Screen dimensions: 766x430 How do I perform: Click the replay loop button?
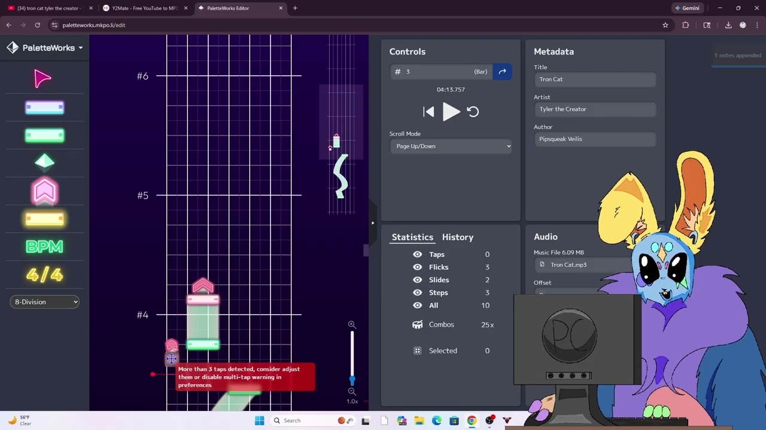point(473,112)
